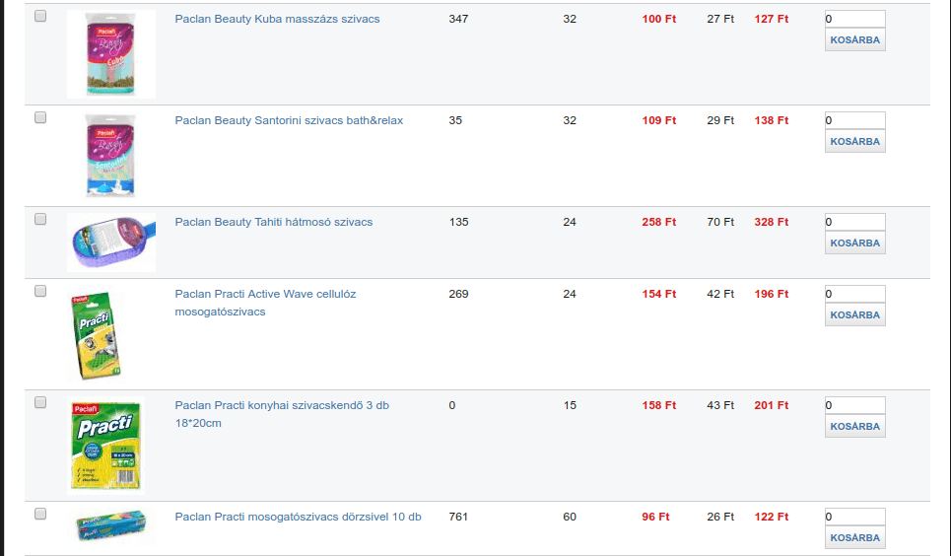This screenshot has width=951, height=556.
Task: Toggle checkbox for Practi Active Wave szivacs
Action: click(x=40, y=292)
